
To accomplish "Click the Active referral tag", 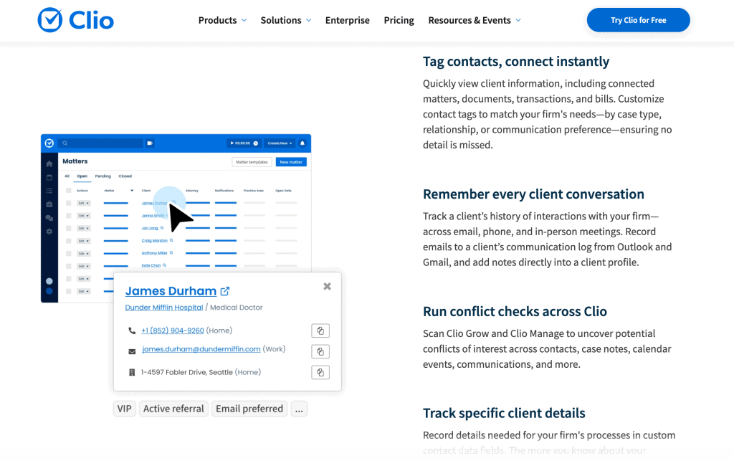I will point(173,409).
